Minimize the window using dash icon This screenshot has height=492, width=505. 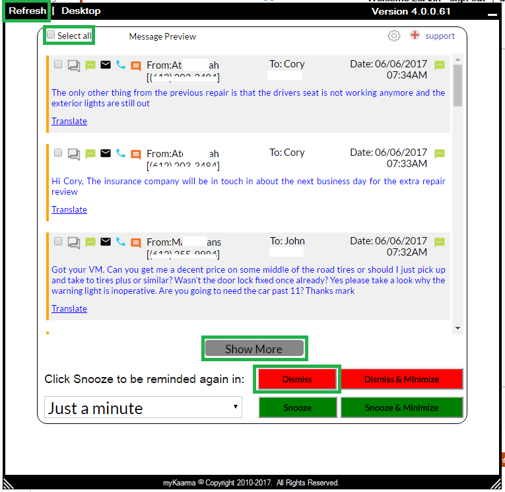click(492, 14)
